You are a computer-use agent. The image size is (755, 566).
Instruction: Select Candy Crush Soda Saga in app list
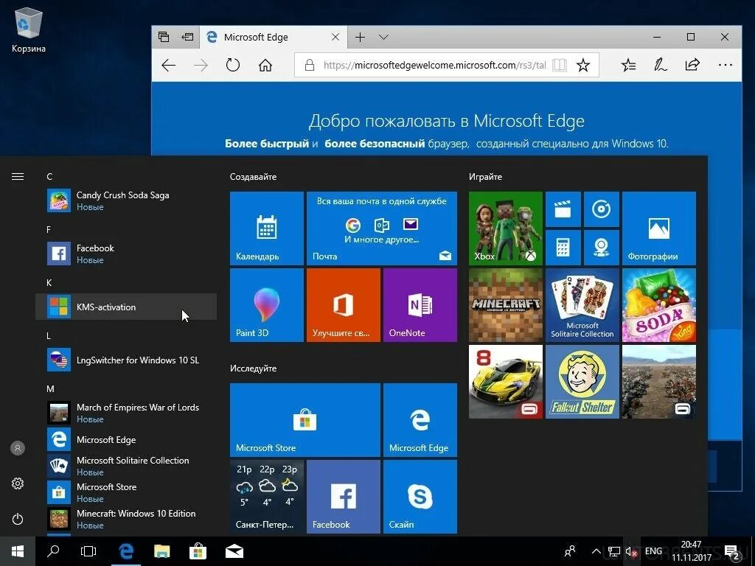pyautogui.click(x=126, y=200)
